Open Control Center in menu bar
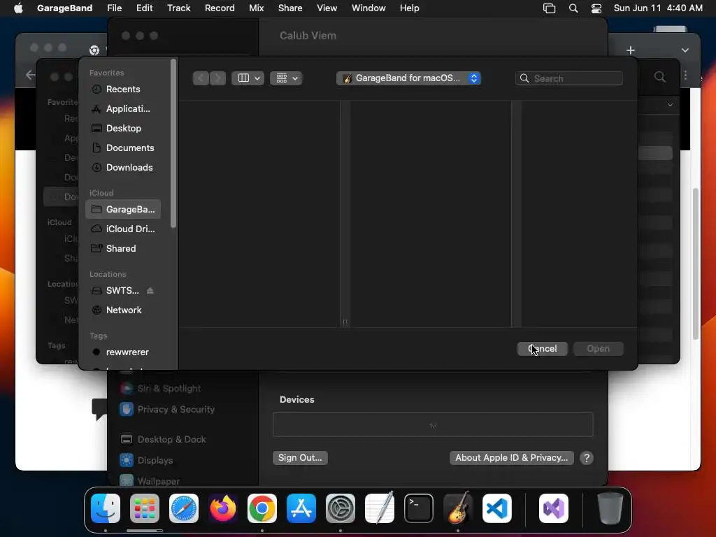Screen dimensions: 716x537 click(x=596, y=8)
